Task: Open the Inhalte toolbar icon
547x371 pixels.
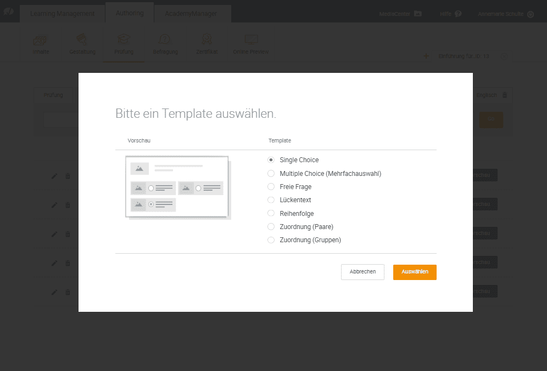Action: 40,41
